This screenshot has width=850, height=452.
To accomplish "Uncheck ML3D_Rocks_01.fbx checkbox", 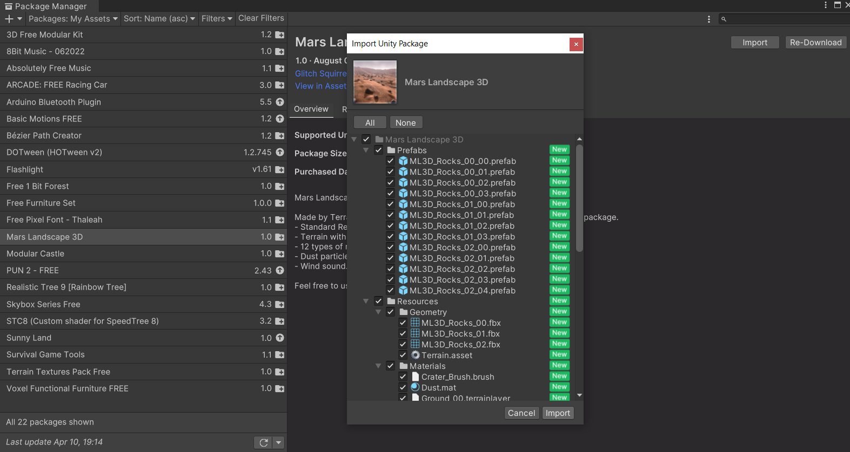I will 403,333.
